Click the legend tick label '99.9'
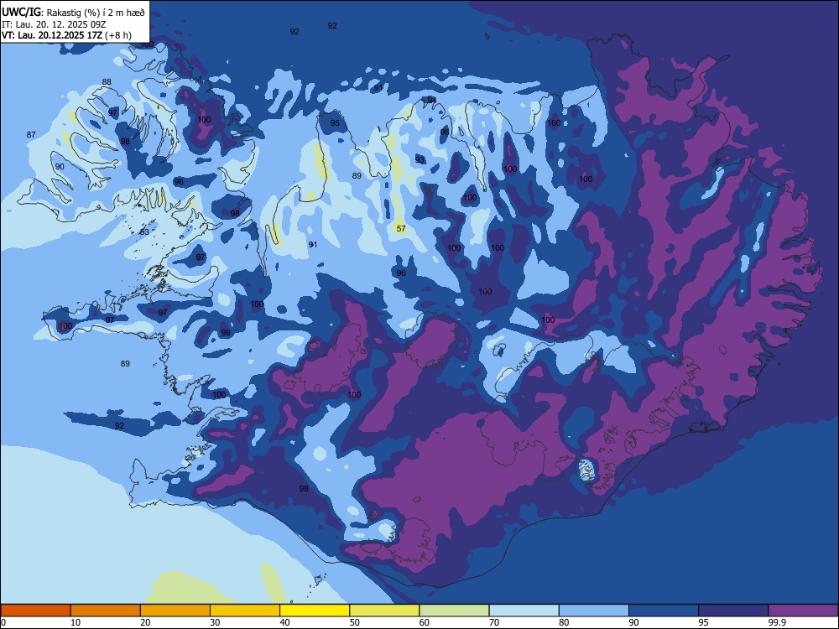Screen dimensions: 839x629 (x=776, y=622)
